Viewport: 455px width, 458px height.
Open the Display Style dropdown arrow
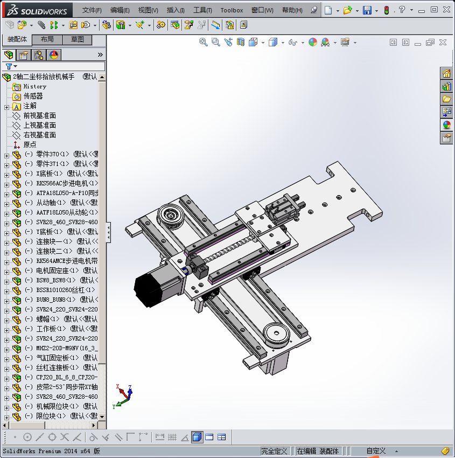(283, 43)
